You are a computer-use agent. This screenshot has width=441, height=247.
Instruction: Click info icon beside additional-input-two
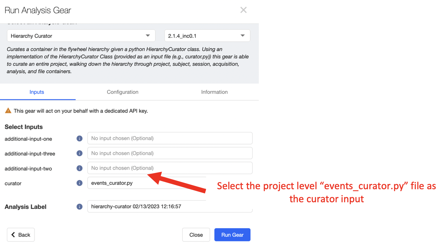(79, 168)
